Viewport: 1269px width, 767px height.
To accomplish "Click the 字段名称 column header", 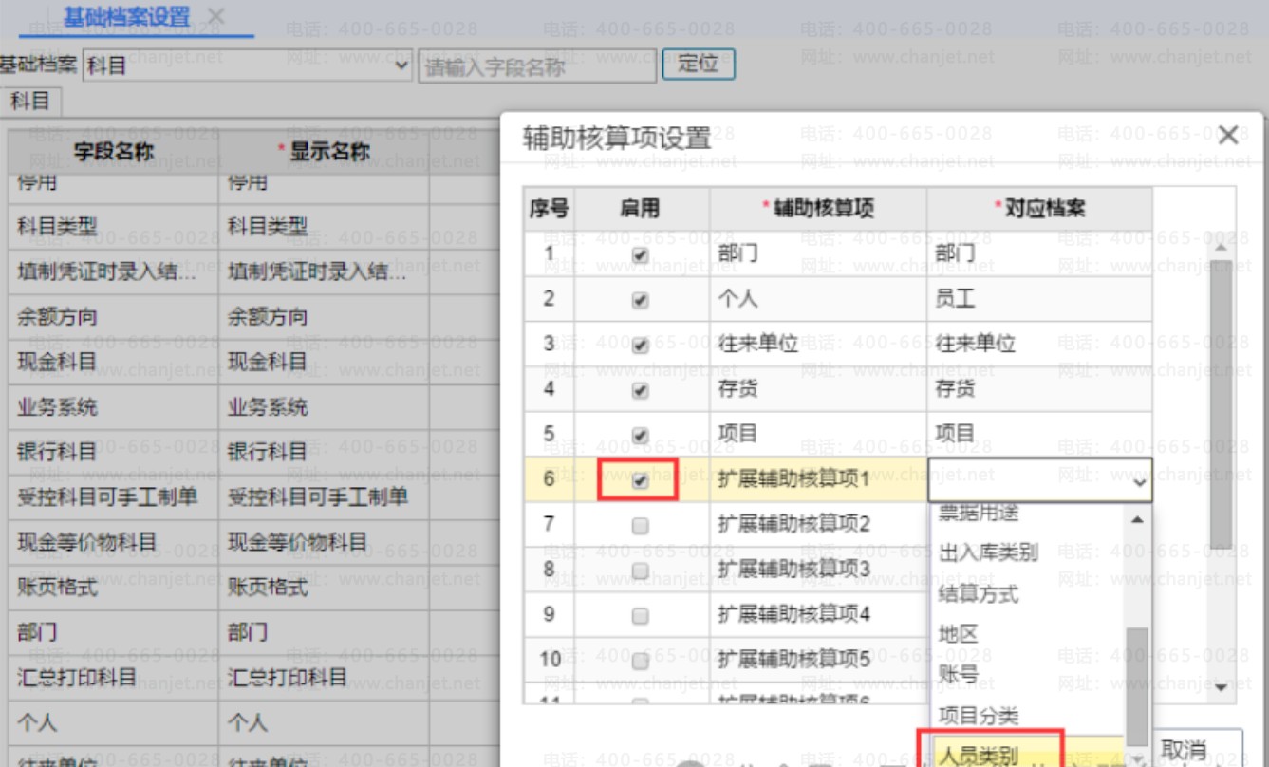I will [114, 151].
